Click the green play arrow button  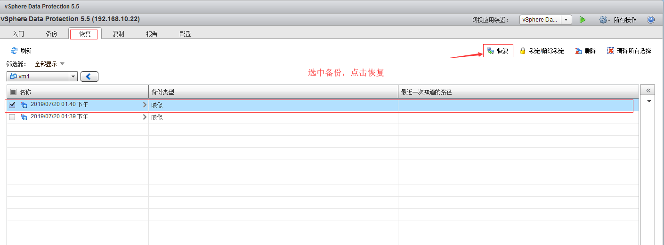click(583, 20)
